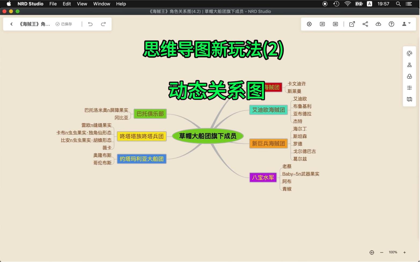Open the View menu

click(x=82, y=4)
